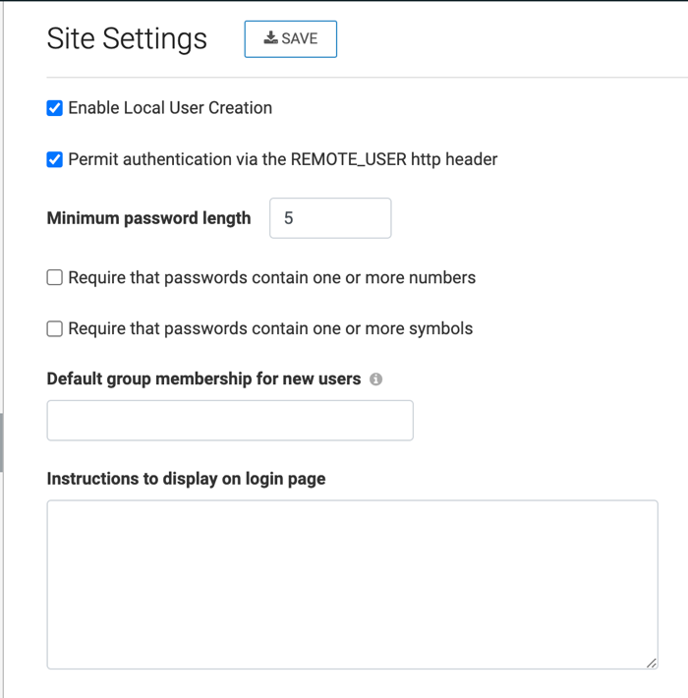Uncheck the Enable Local User Creation checkbox
Screen dimensions: 688x698
click(x=55, y=108)
